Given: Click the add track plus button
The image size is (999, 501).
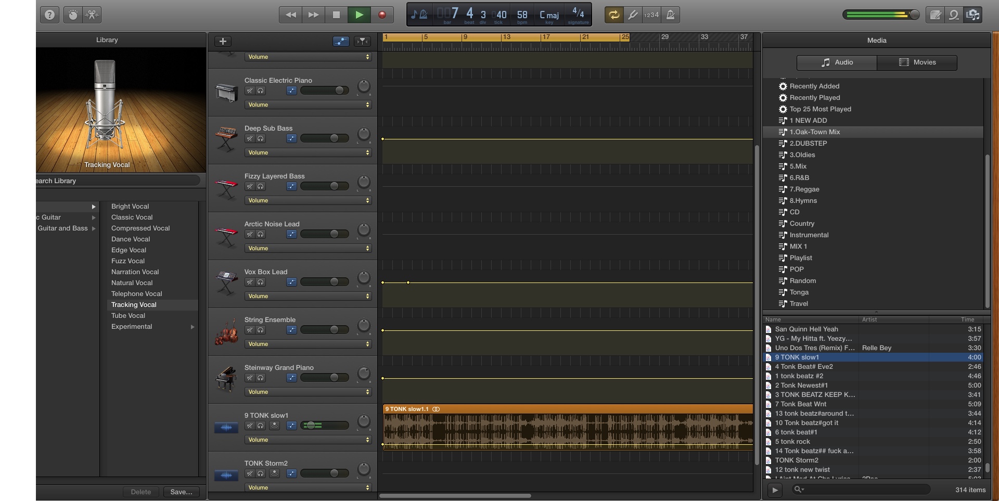Looking at the screenshot, I should click(x=223, y=42).
